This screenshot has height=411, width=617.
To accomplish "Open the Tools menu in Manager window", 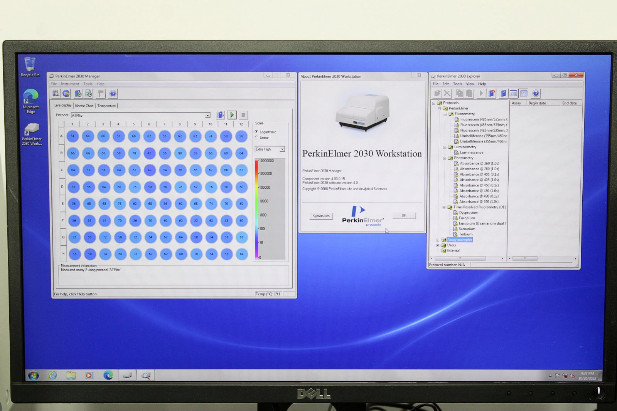I will click(x=88, y=84).
